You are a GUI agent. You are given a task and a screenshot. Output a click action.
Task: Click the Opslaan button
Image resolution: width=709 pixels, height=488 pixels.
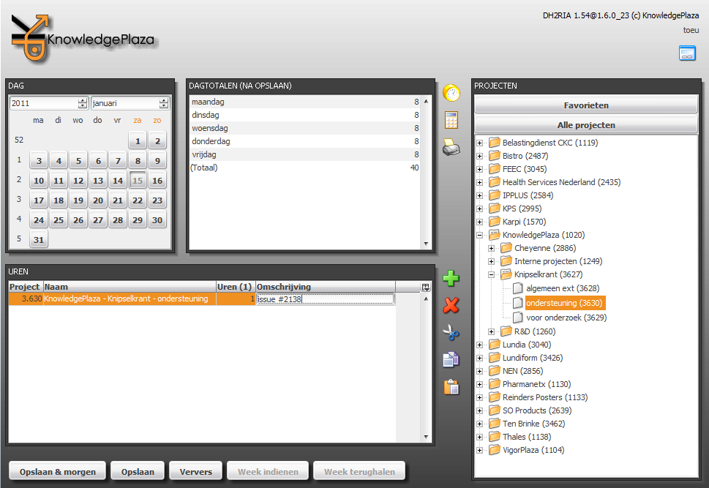(x=138, y=472)
